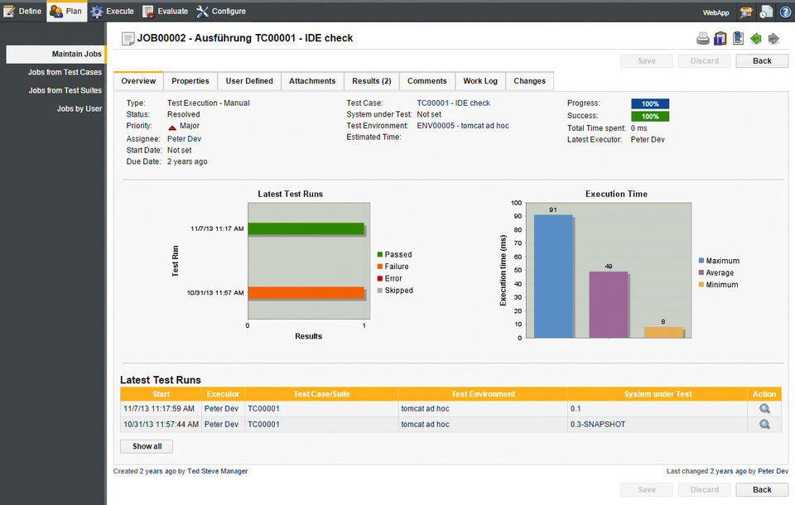
Task: Click the green passed bar for 11/7/13 run
Action: click(x=306, y=229)
